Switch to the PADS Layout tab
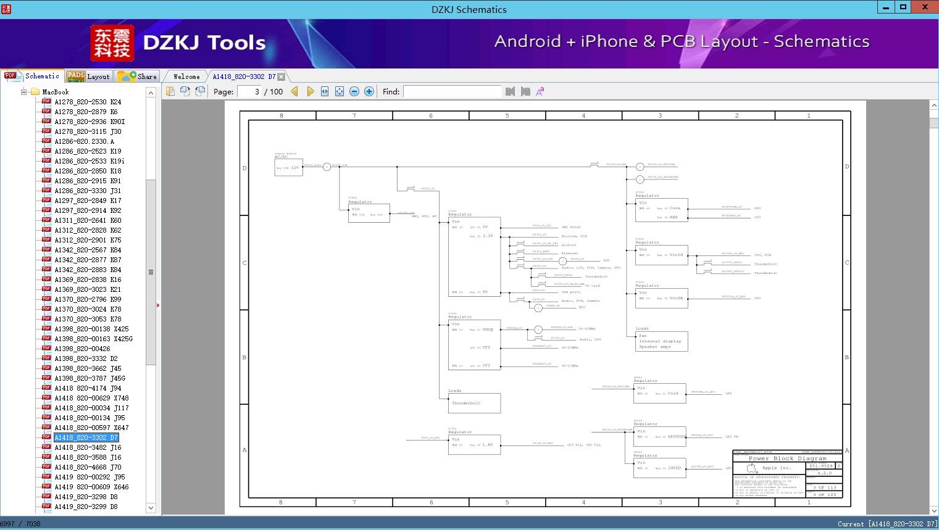 click(88, 77)
